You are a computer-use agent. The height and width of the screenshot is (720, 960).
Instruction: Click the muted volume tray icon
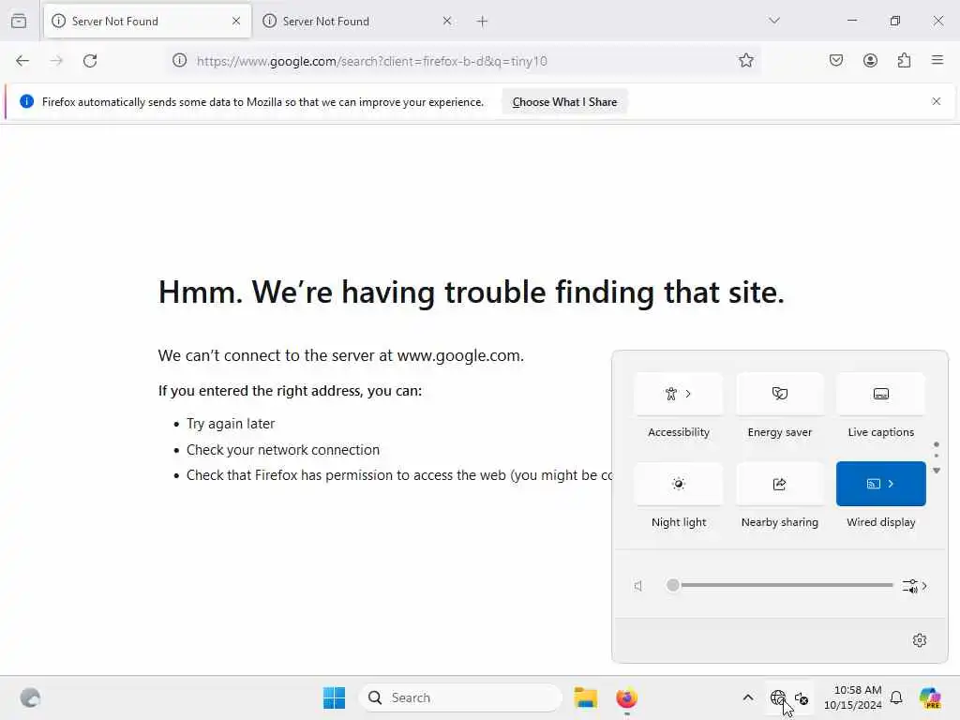[802, 697]
